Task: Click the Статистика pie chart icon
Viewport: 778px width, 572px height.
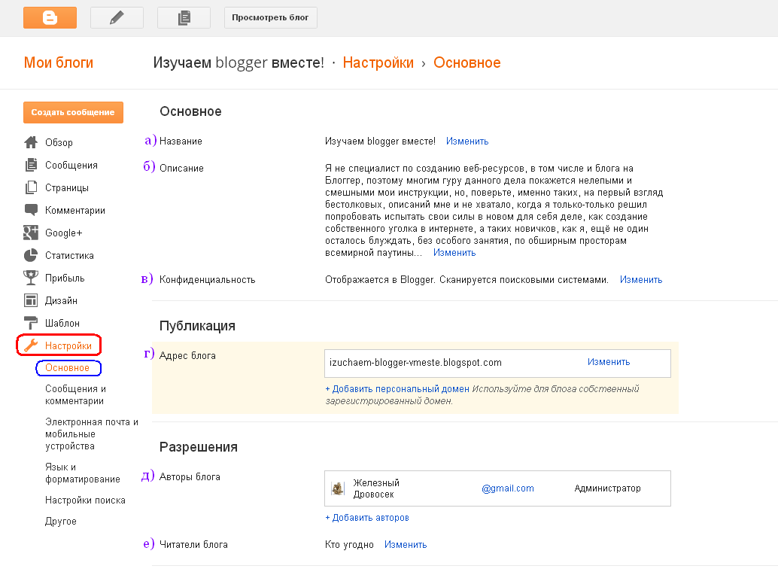Action: point(31,255)
